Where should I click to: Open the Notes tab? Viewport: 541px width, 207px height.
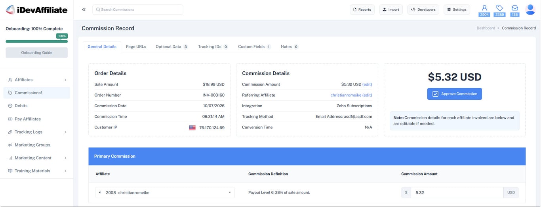[x=290, y=47]
